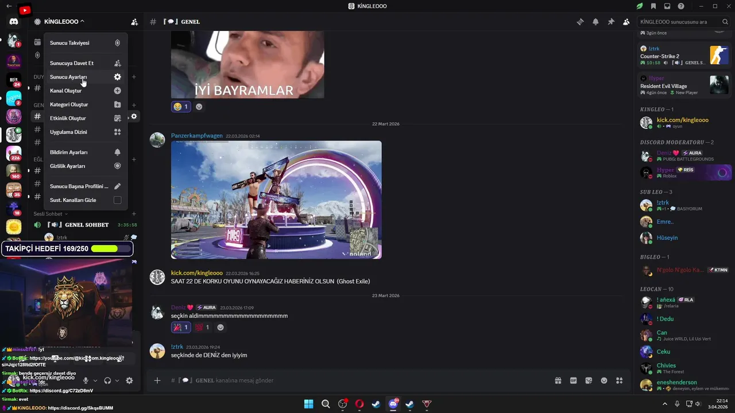Add reaction to İYİ BAYRAMLAR image message
The image size is (735, 413).
coord(199,107)
